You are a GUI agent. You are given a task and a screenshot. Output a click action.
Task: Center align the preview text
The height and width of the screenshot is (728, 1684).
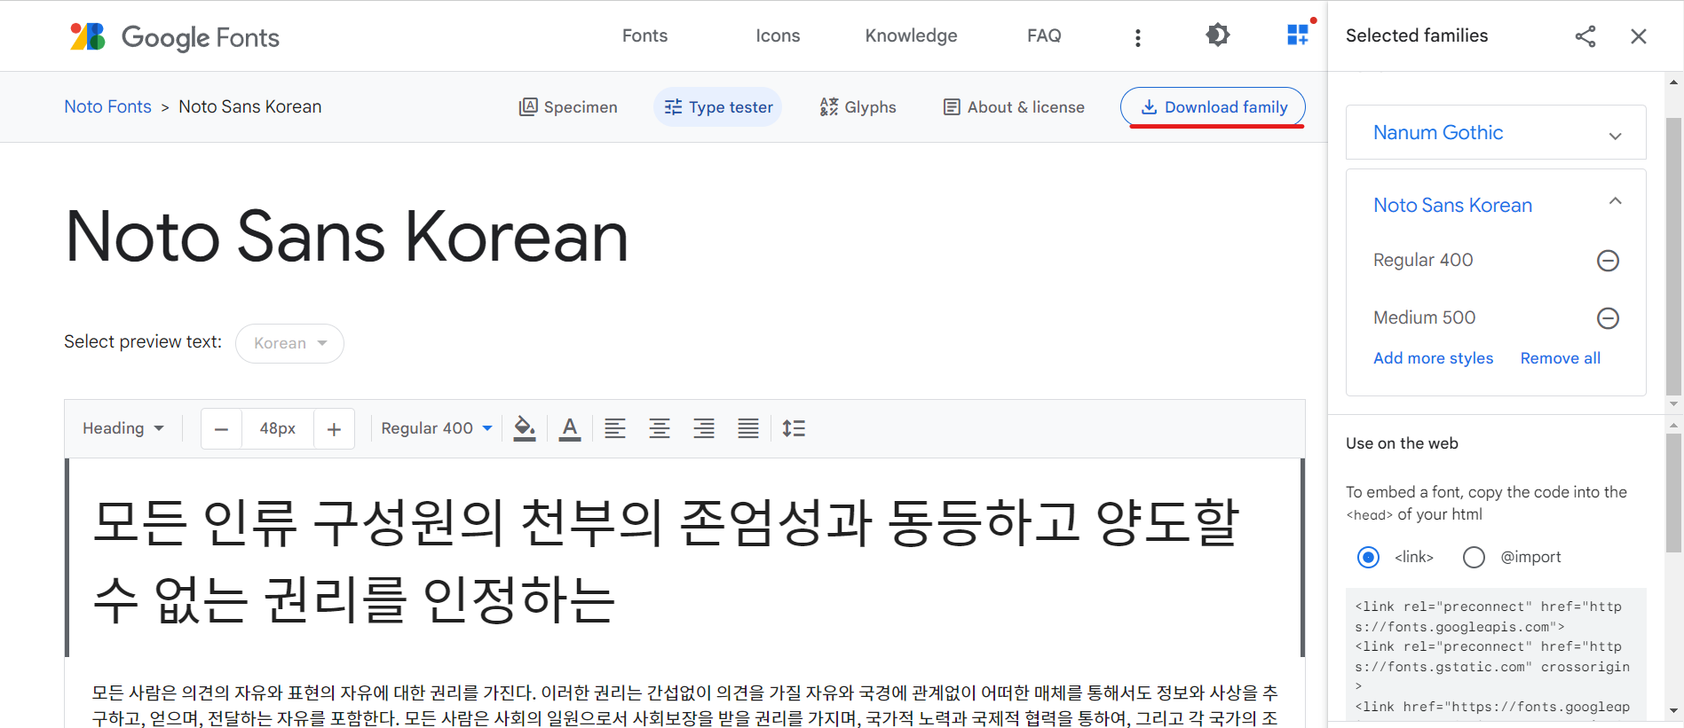pos(660,428)
